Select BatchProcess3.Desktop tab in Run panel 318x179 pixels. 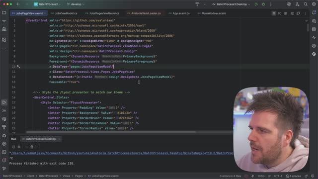41,139
